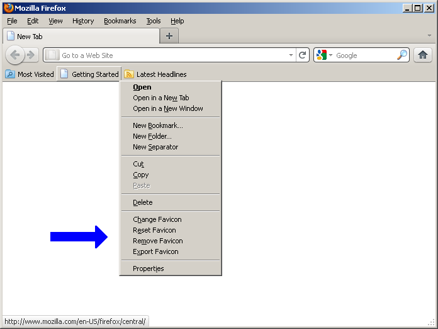
Task: Open the Latest Headlines feed folder
Action: click(155, 74)
